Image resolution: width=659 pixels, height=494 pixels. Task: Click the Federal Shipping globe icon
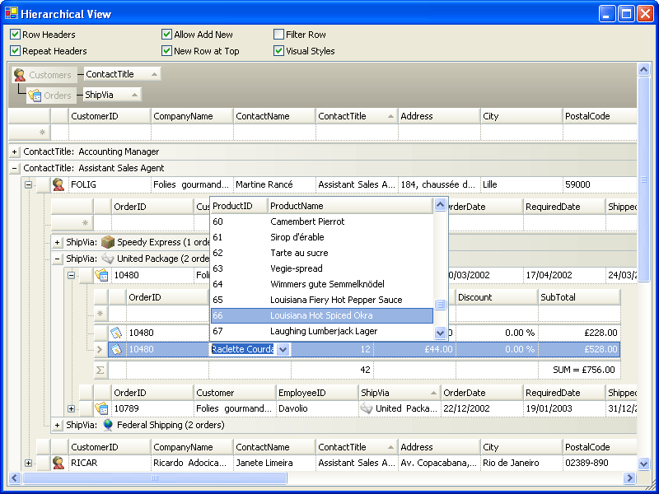108,425
